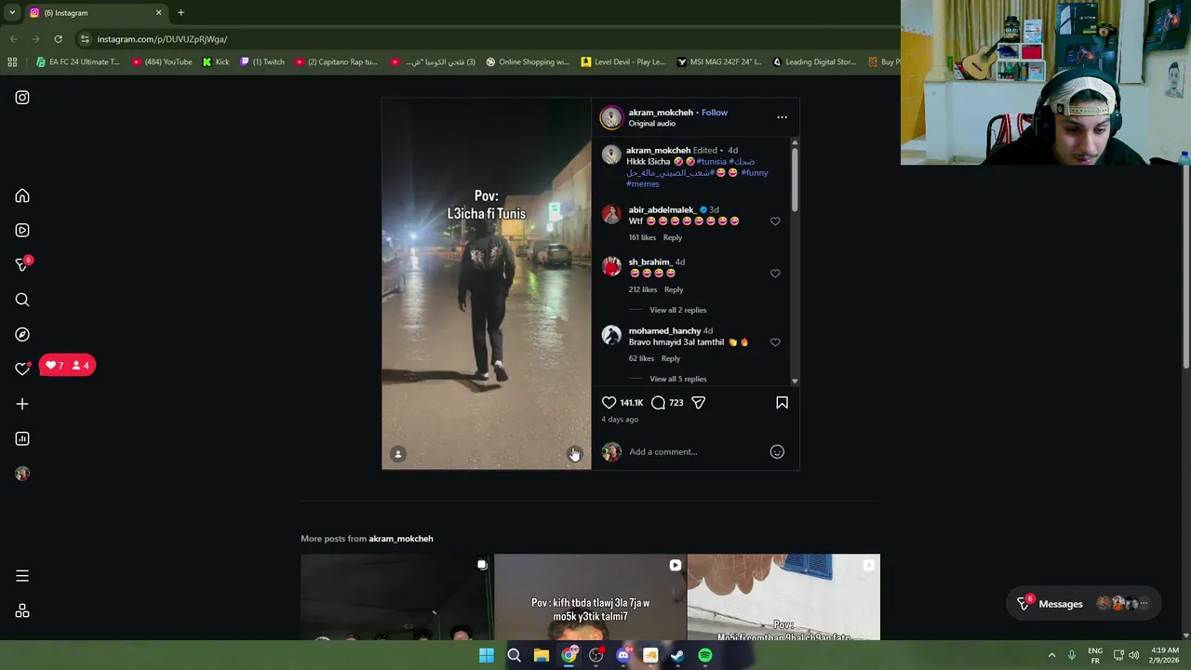
Task: Like abir_abdelmalek_ comment
Action: (x=775, y=221)
